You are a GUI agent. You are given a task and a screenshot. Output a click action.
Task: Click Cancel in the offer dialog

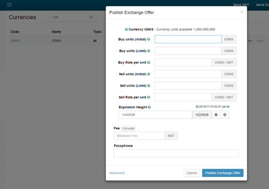pos(192,173)
